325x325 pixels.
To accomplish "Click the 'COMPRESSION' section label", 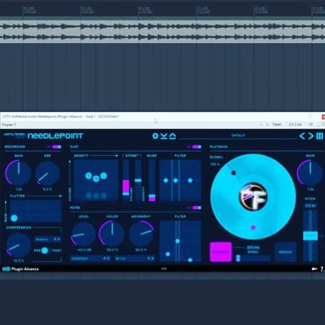I will (19, 228).
